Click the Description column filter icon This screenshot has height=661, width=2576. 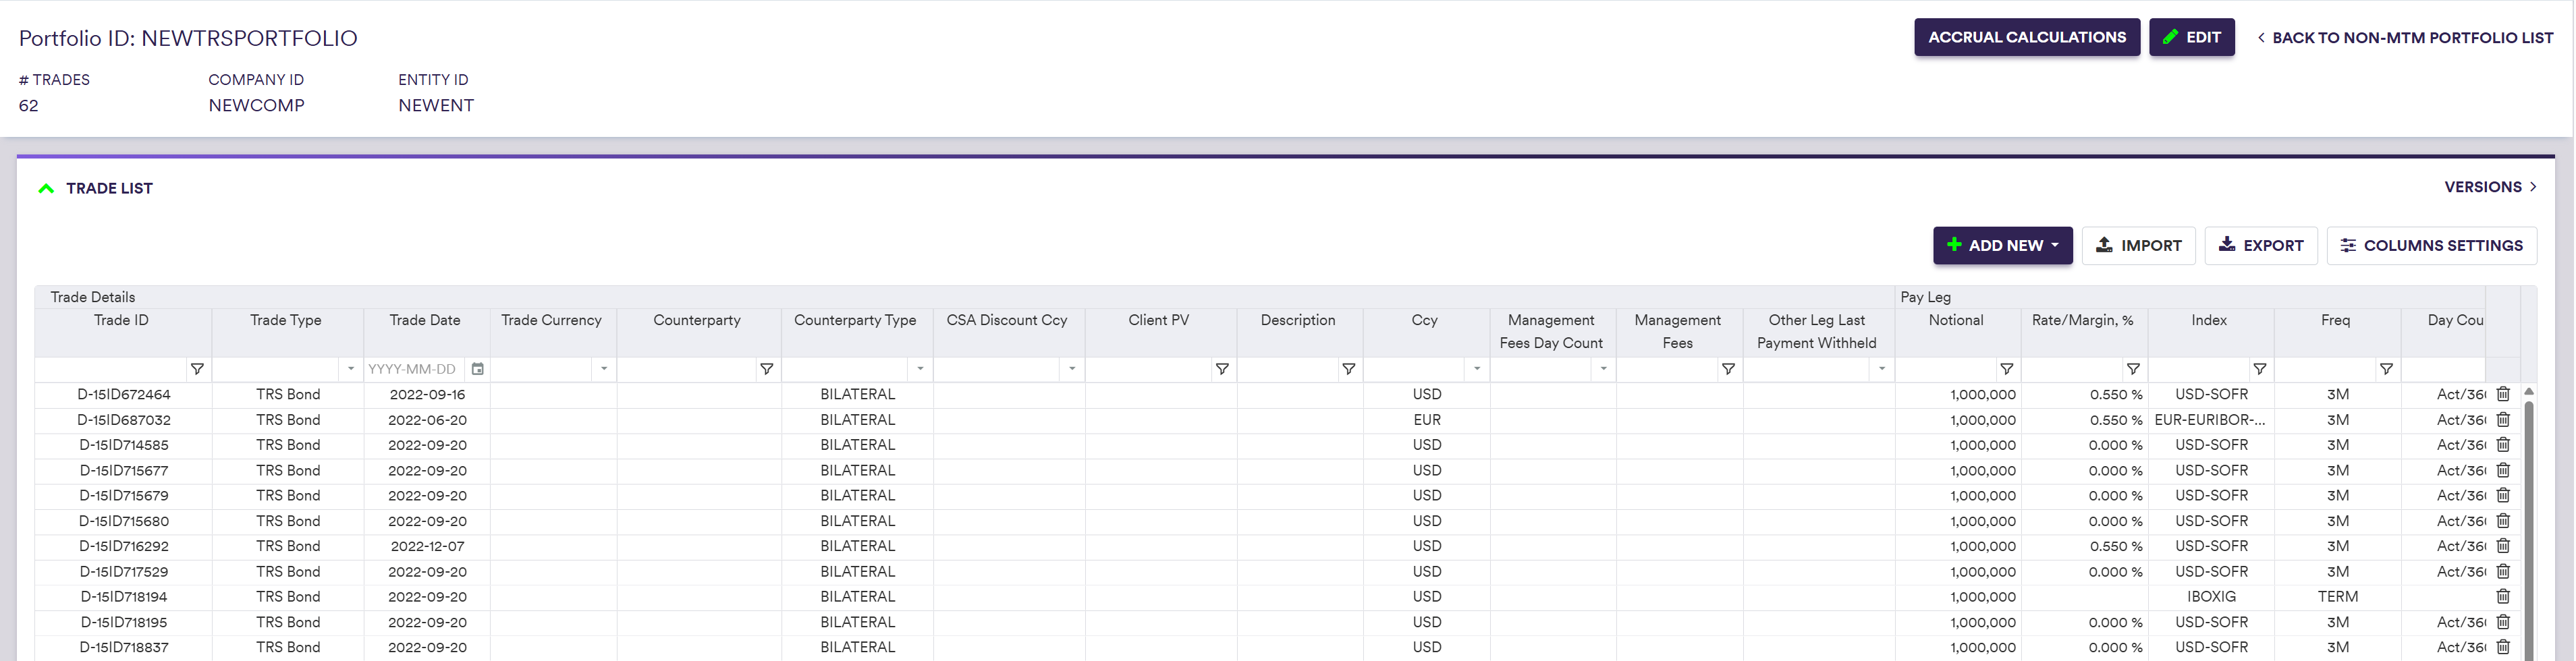pyautogui.click(x=1348, y=369)
